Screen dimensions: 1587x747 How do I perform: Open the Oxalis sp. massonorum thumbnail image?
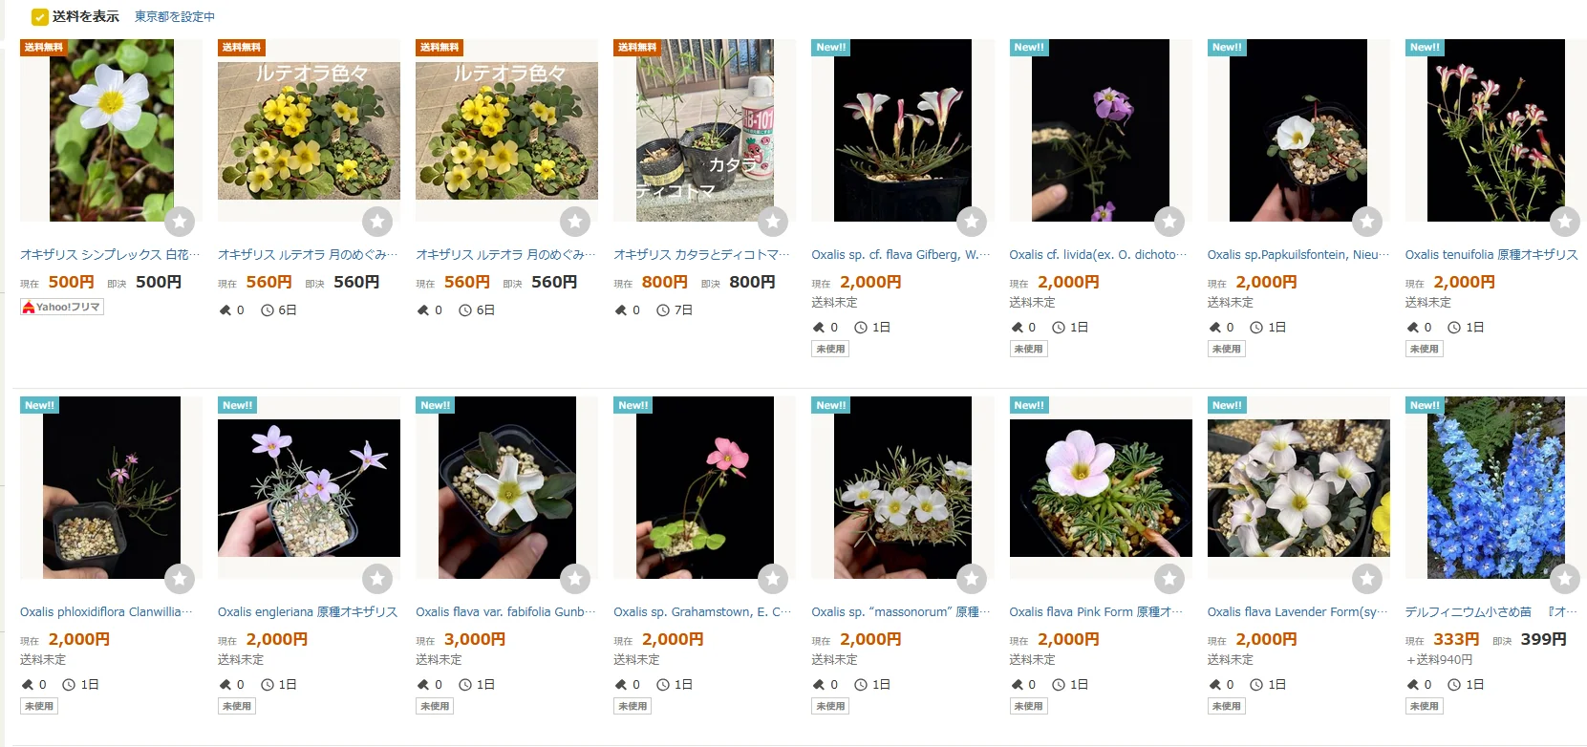[x=903, y=487]
